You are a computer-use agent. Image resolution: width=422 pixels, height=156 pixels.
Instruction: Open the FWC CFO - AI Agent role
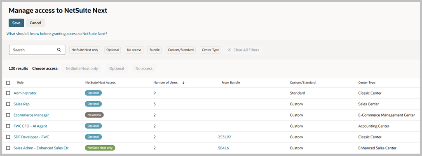(x=30, y=126)
